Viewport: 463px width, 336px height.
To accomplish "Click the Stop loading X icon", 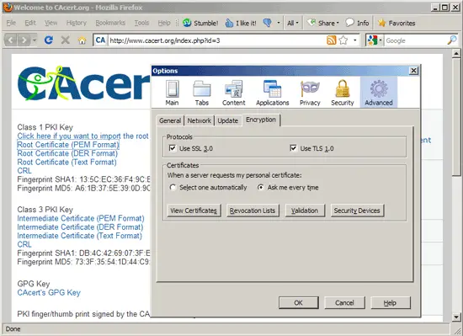I will pyautogui.click(x=66, y=40).
